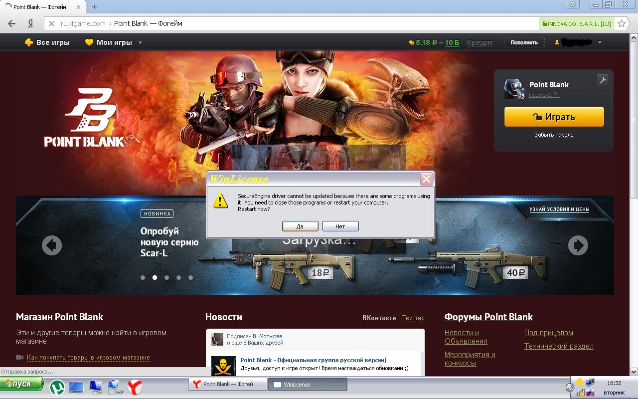Bookmark the page with the star icon

pos(622,23)
